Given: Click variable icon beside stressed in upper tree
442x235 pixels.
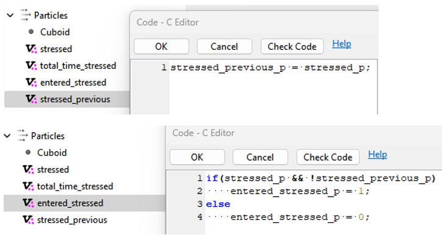Looking at the screenshot, I should pos(31,49).
